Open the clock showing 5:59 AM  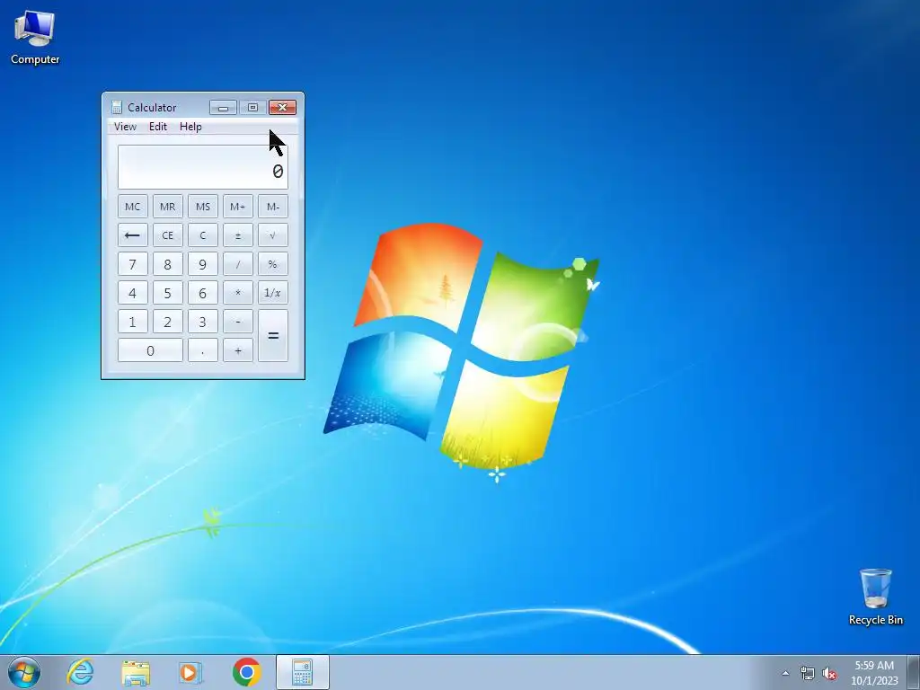click(x=874, y=672)
